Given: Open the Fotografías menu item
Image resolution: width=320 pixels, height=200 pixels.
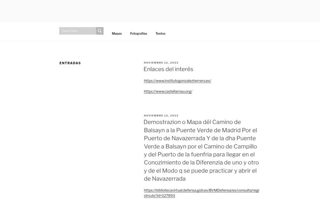Looking at the screenshot, I should coord(139,33).
